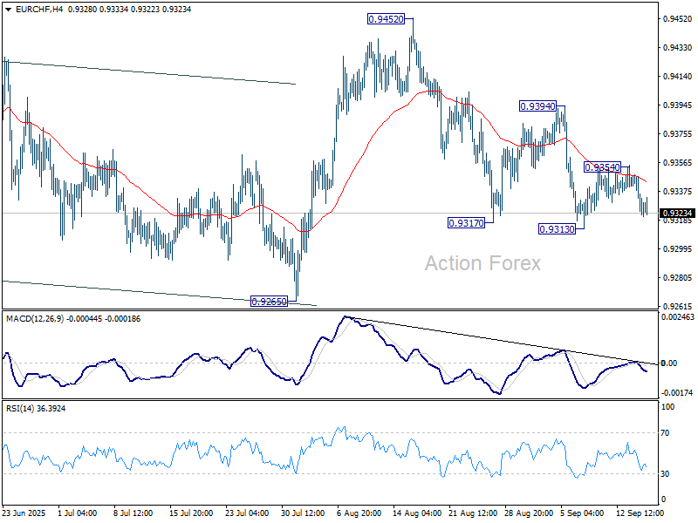Screen dimensions: 698x523
Task: Select the 0.92805 price axis value
Action: [x=677, y=278]
